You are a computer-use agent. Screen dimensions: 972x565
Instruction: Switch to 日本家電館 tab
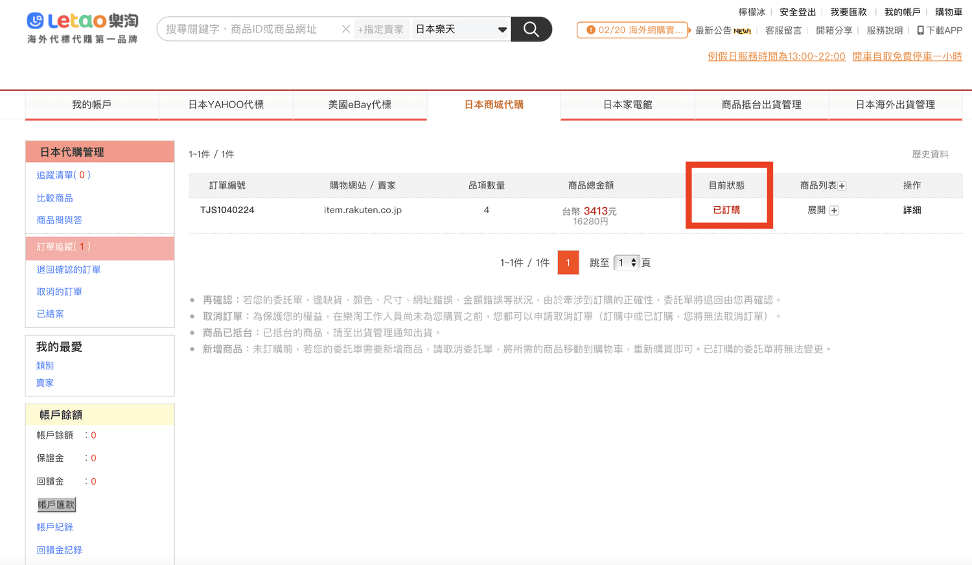627,104
